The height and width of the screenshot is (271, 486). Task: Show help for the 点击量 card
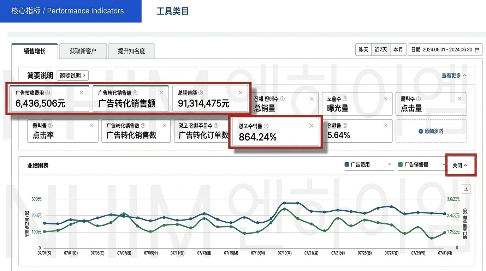(x=419, y=99)
